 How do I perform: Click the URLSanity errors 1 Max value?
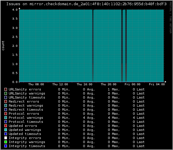click(114, 89)
